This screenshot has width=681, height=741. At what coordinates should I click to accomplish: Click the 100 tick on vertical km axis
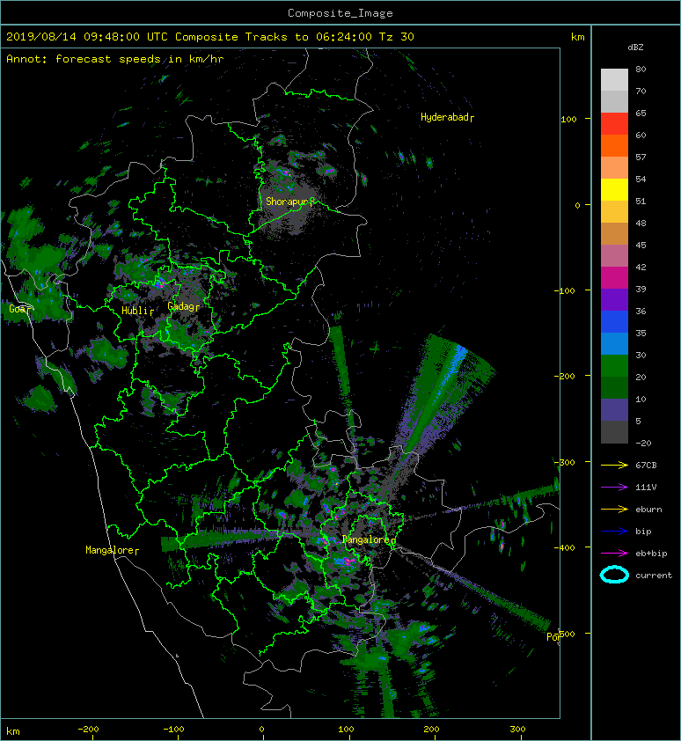click(568, 119)
